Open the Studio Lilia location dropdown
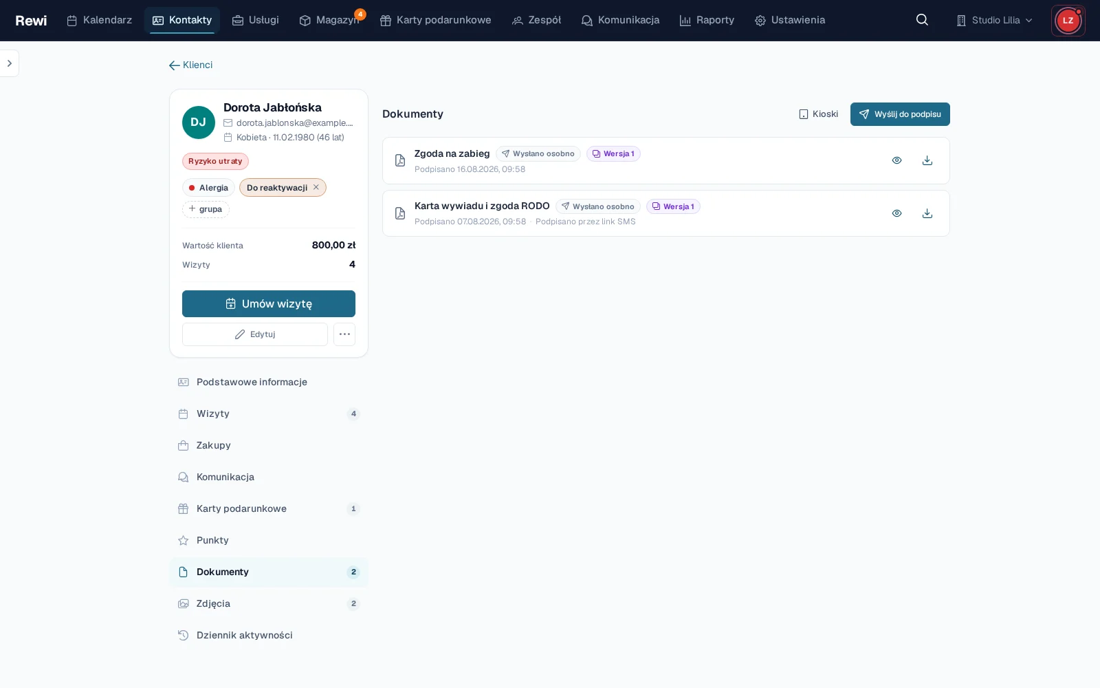This screenshot has height=688, width=1100. pyautogui.click(x=994, y=20)
